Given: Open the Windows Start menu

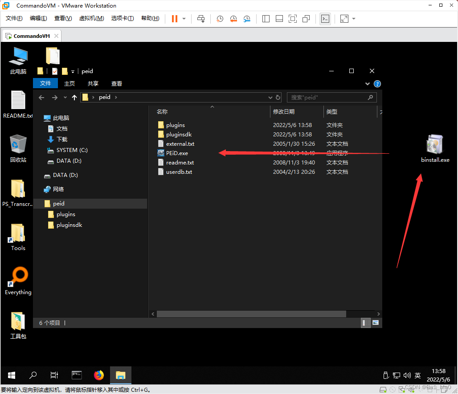Looking at the screenshot, I should (x=12, y=375).
